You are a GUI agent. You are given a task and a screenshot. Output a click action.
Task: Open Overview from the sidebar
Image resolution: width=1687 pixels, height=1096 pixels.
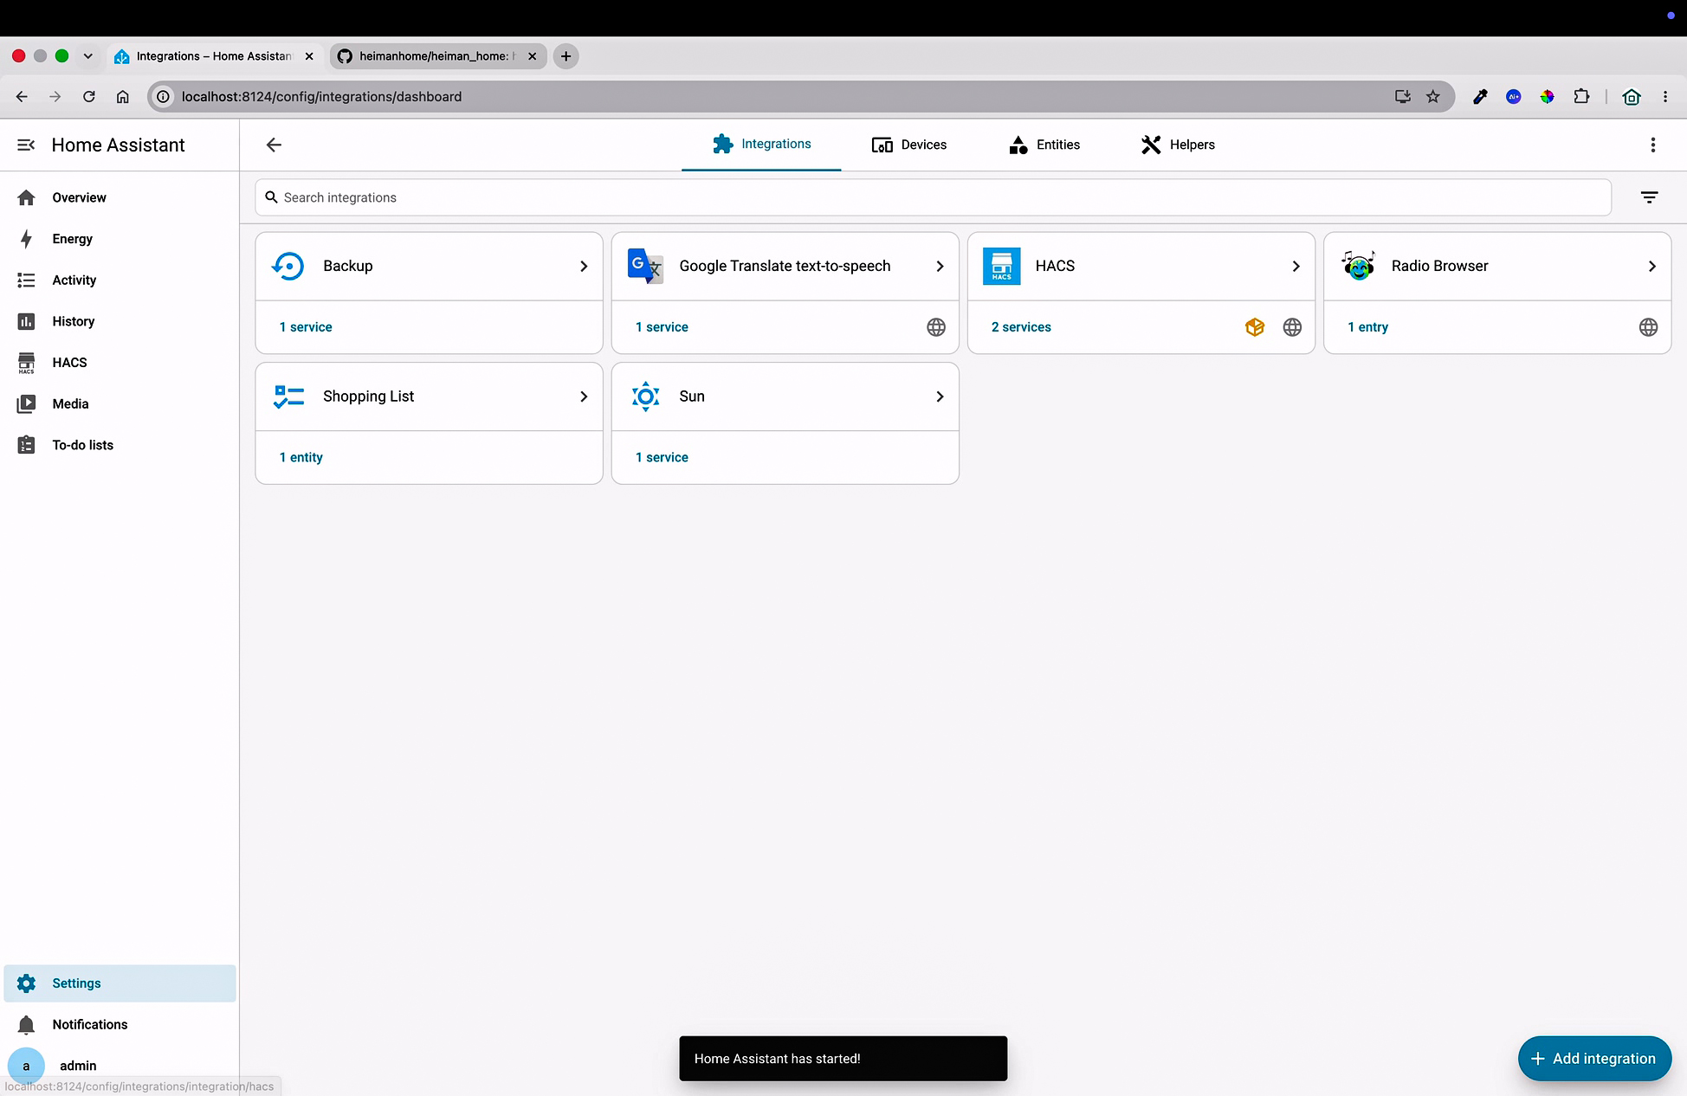(x=120, y=197)
